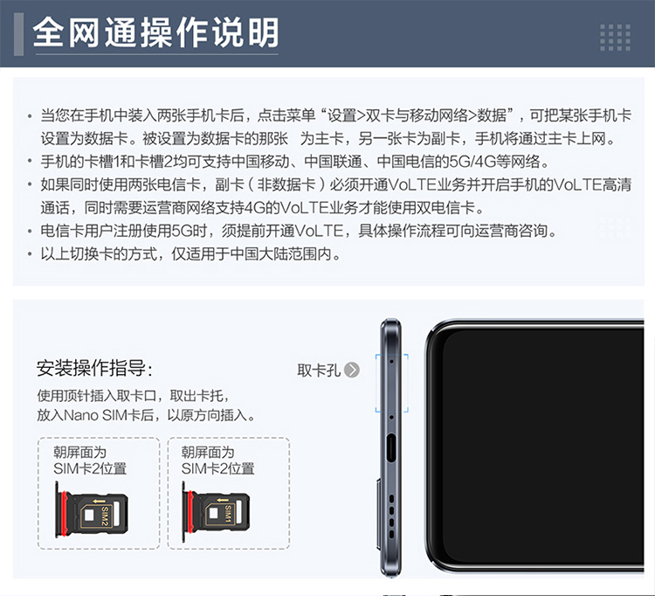Click the bullet about 卡槽1和卡槽2 5G/4G
This screenshot has height=596, width=655.
(x=288, y=162)
